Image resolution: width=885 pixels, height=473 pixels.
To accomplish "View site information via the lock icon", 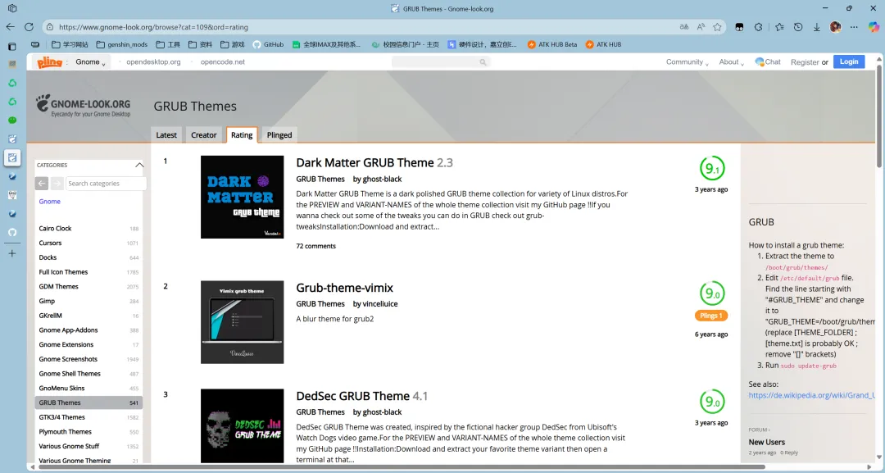I will [x=50, y=26].
